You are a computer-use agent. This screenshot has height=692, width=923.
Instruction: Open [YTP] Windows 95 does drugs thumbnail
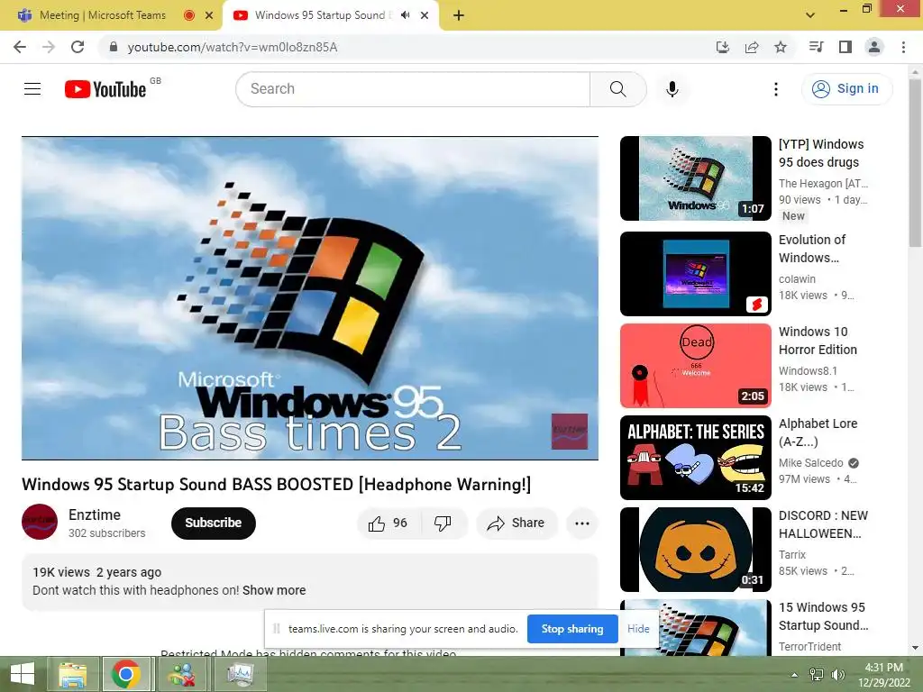pos(695,178)
